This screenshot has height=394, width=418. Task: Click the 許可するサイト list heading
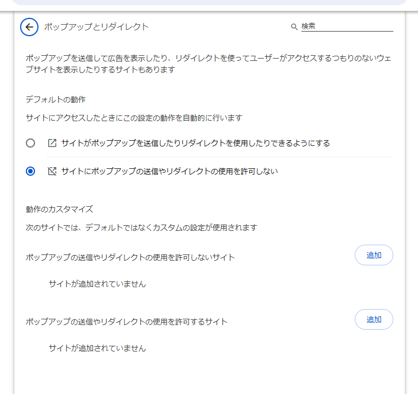127,322
